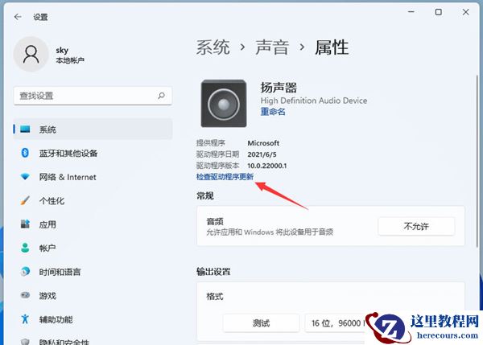The image size is (483, 345).
Task: Open the 16 位, 96000 format dropdown
Action: click(336, 322)
